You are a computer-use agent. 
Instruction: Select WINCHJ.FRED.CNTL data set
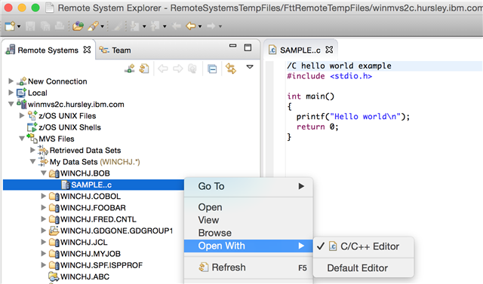(x=98, y=219)
